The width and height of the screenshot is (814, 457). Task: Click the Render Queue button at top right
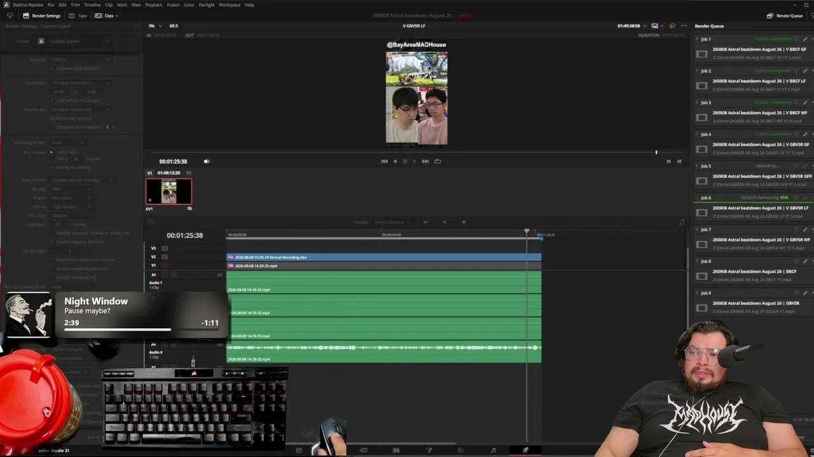(x=785, y=16)
